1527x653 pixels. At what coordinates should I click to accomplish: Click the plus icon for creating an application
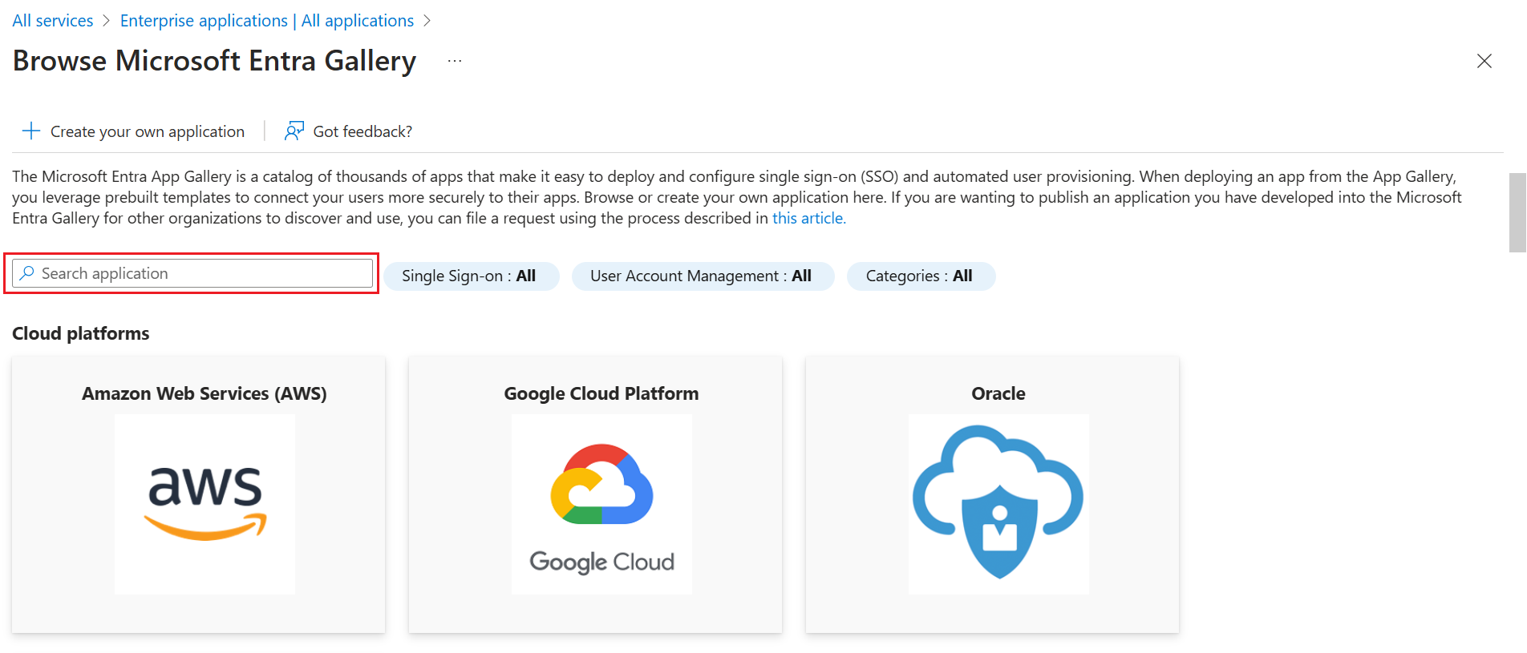coord(31,131)
